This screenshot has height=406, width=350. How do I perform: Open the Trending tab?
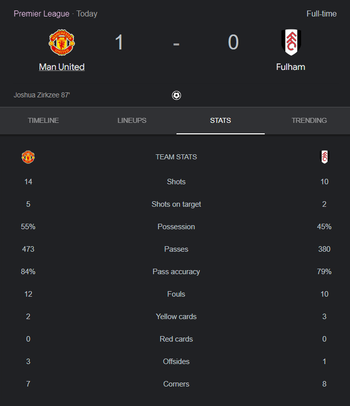click(309, 120)
